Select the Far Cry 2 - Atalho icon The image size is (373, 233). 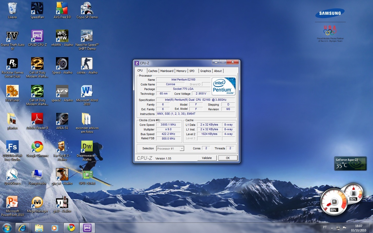click(x=62, y=151)
